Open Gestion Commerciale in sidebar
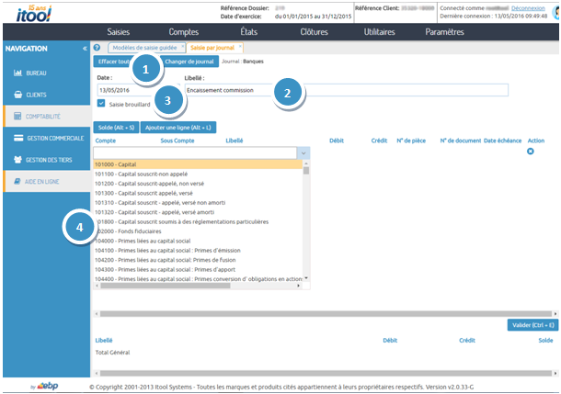The width and height of the screenshot is (561, 394). [x=44, y=138]
